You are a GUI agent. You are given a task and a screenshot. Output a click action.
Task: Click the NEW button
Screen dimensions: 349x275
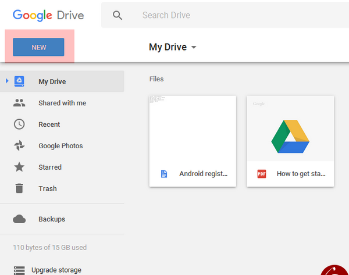point(38,47)
